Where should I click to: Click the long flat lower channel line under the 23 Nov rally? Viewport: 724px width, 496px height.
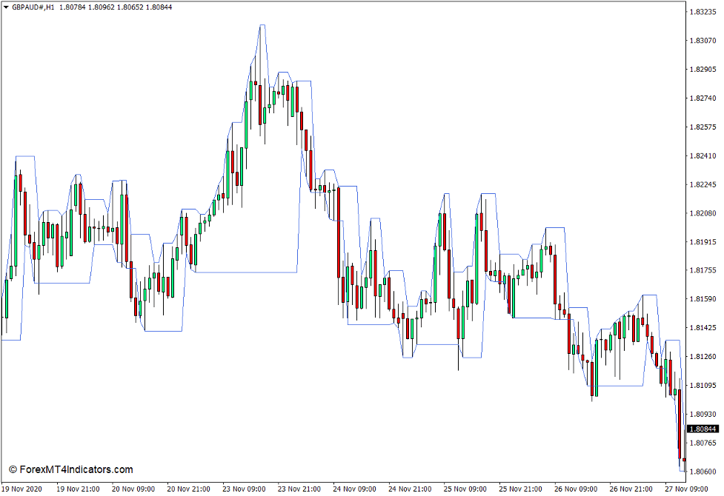(x=245, y=272)
